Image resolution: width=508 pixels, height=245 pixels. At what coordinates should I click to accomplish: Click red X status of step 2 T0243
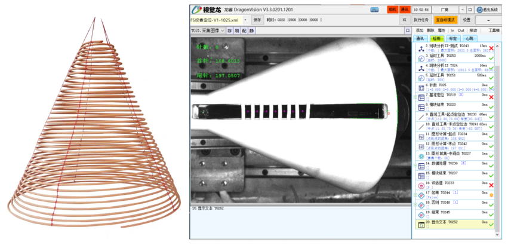tap(491, 48)
